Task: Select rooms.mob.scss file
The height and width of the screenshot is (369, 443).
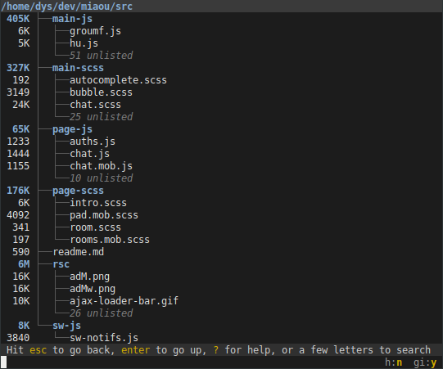Action: pyautogui.click(x=110, y=240)
